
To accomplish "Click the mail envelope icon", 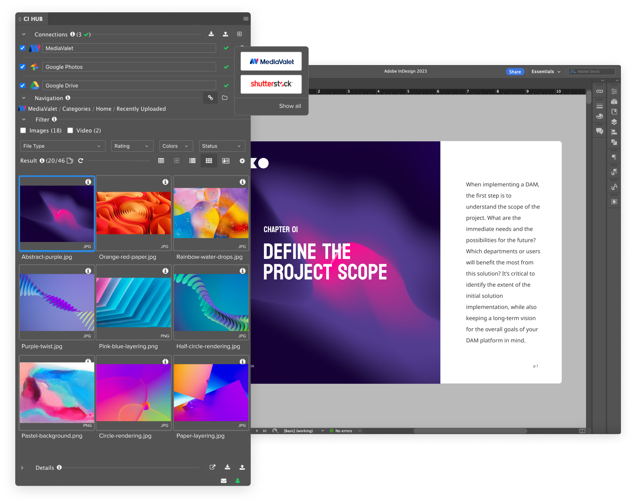I will tap(224, 481).
